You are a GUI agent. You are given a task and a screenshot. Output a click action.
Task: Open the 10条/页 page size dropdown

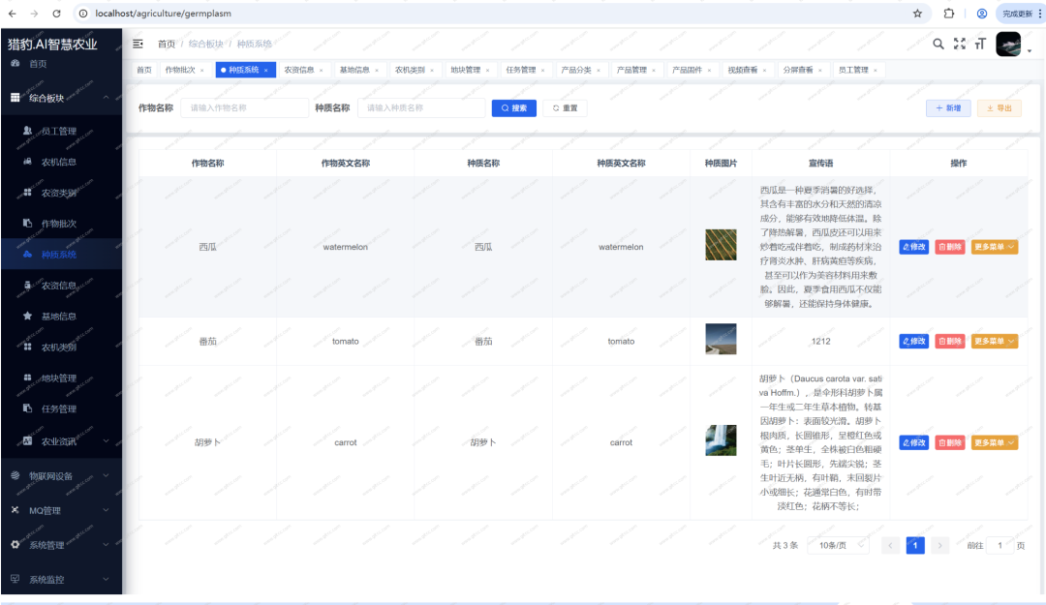838,545
